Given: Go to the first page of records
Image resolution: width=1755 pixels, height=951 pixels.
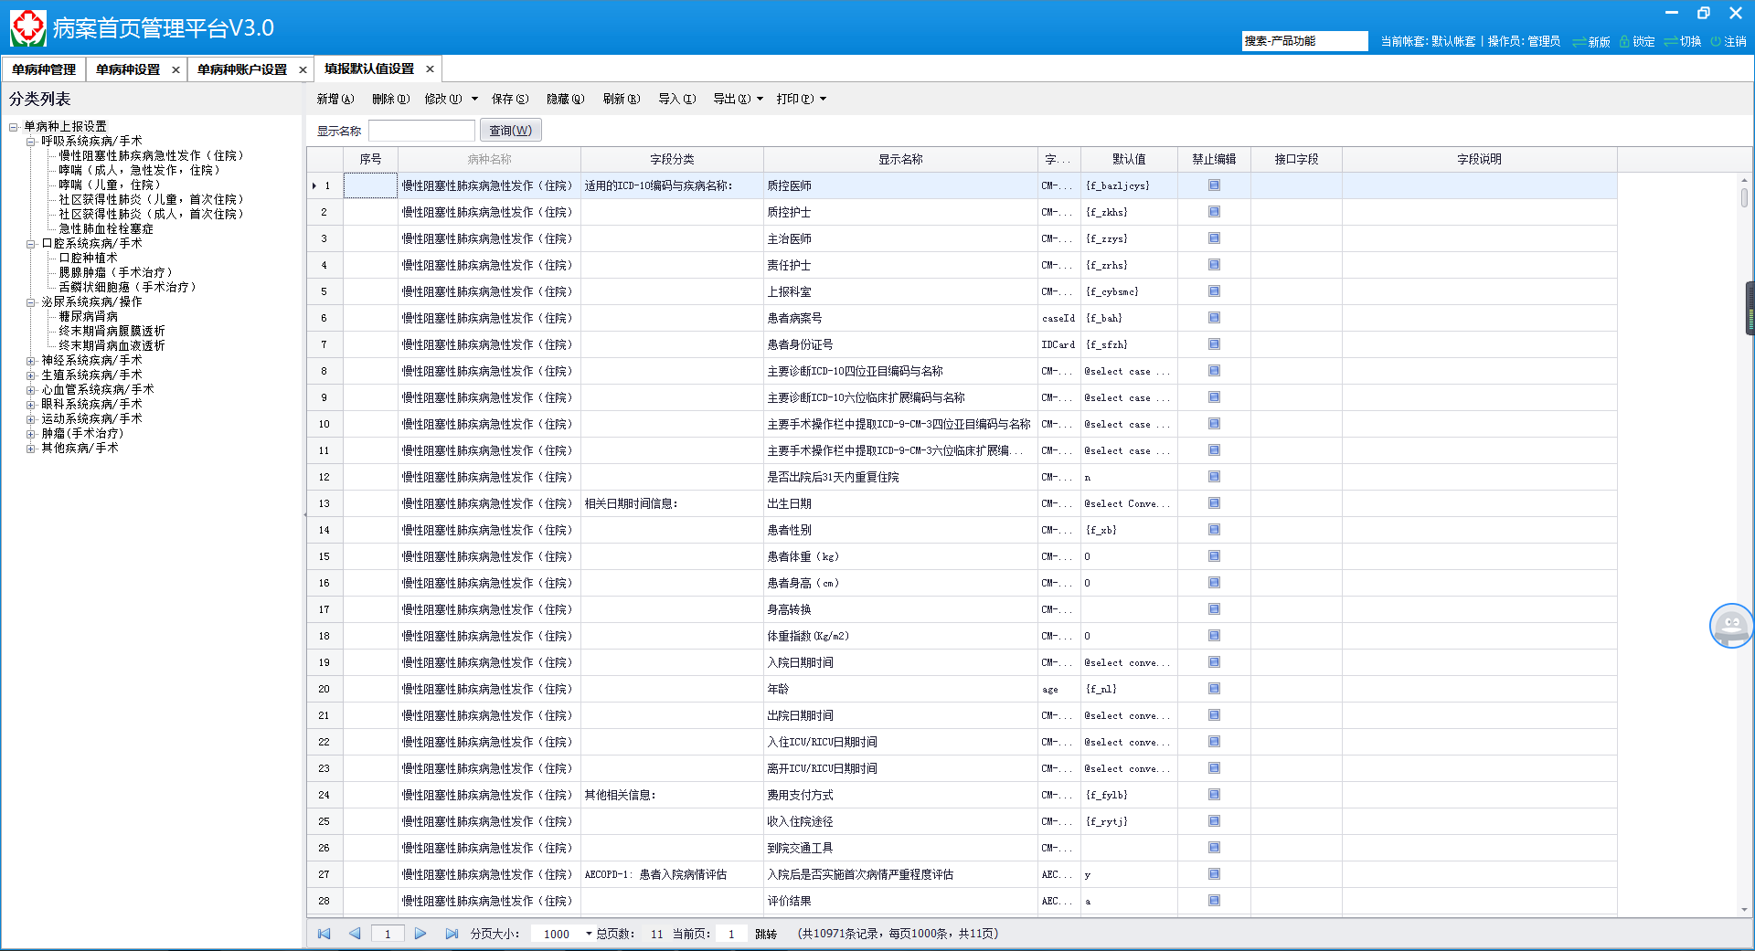Looking at the screenshot, I should click(324, 934).
